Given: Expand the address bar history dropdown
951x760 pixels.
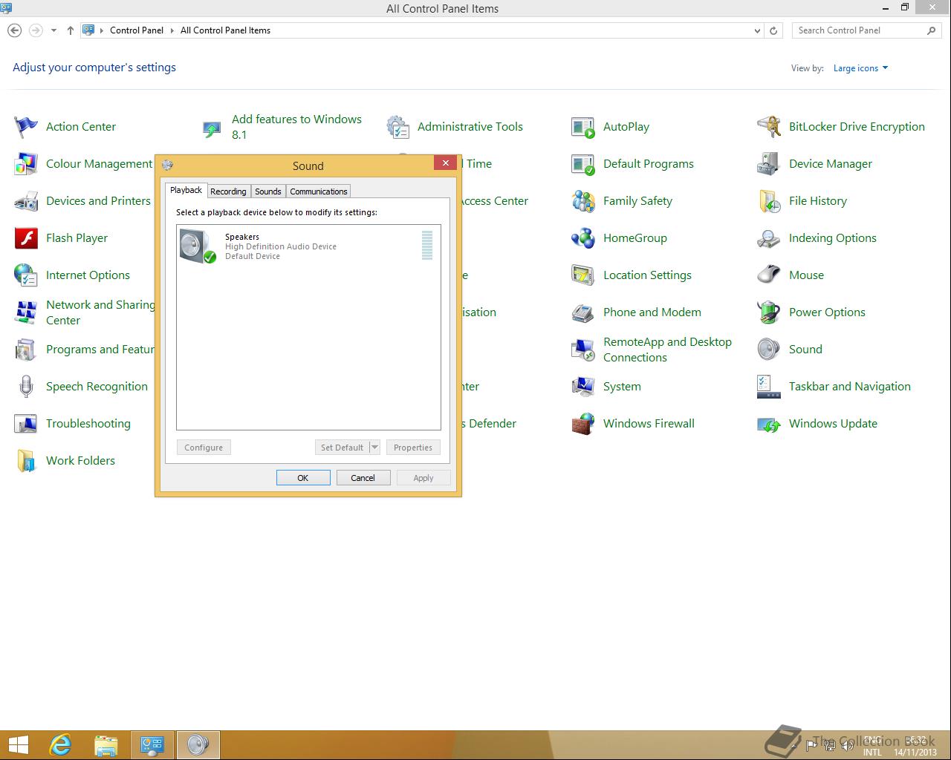Looking at the screenshot, I should point(757,30).
